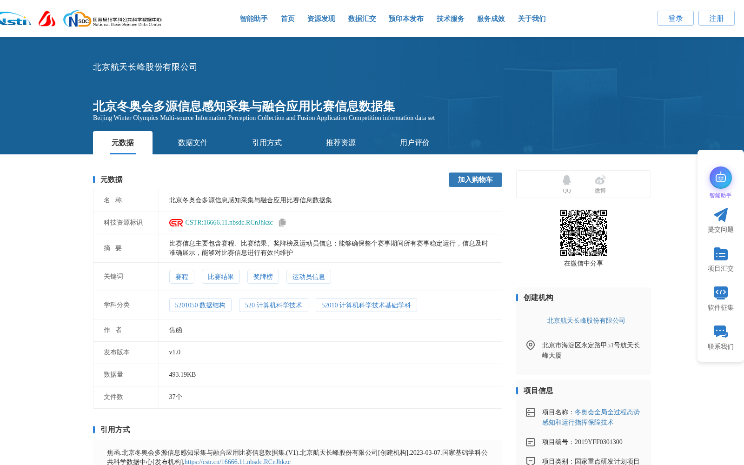Click the author name 焦函
This screenshot has width=744, height=465.
coord(176,330)
